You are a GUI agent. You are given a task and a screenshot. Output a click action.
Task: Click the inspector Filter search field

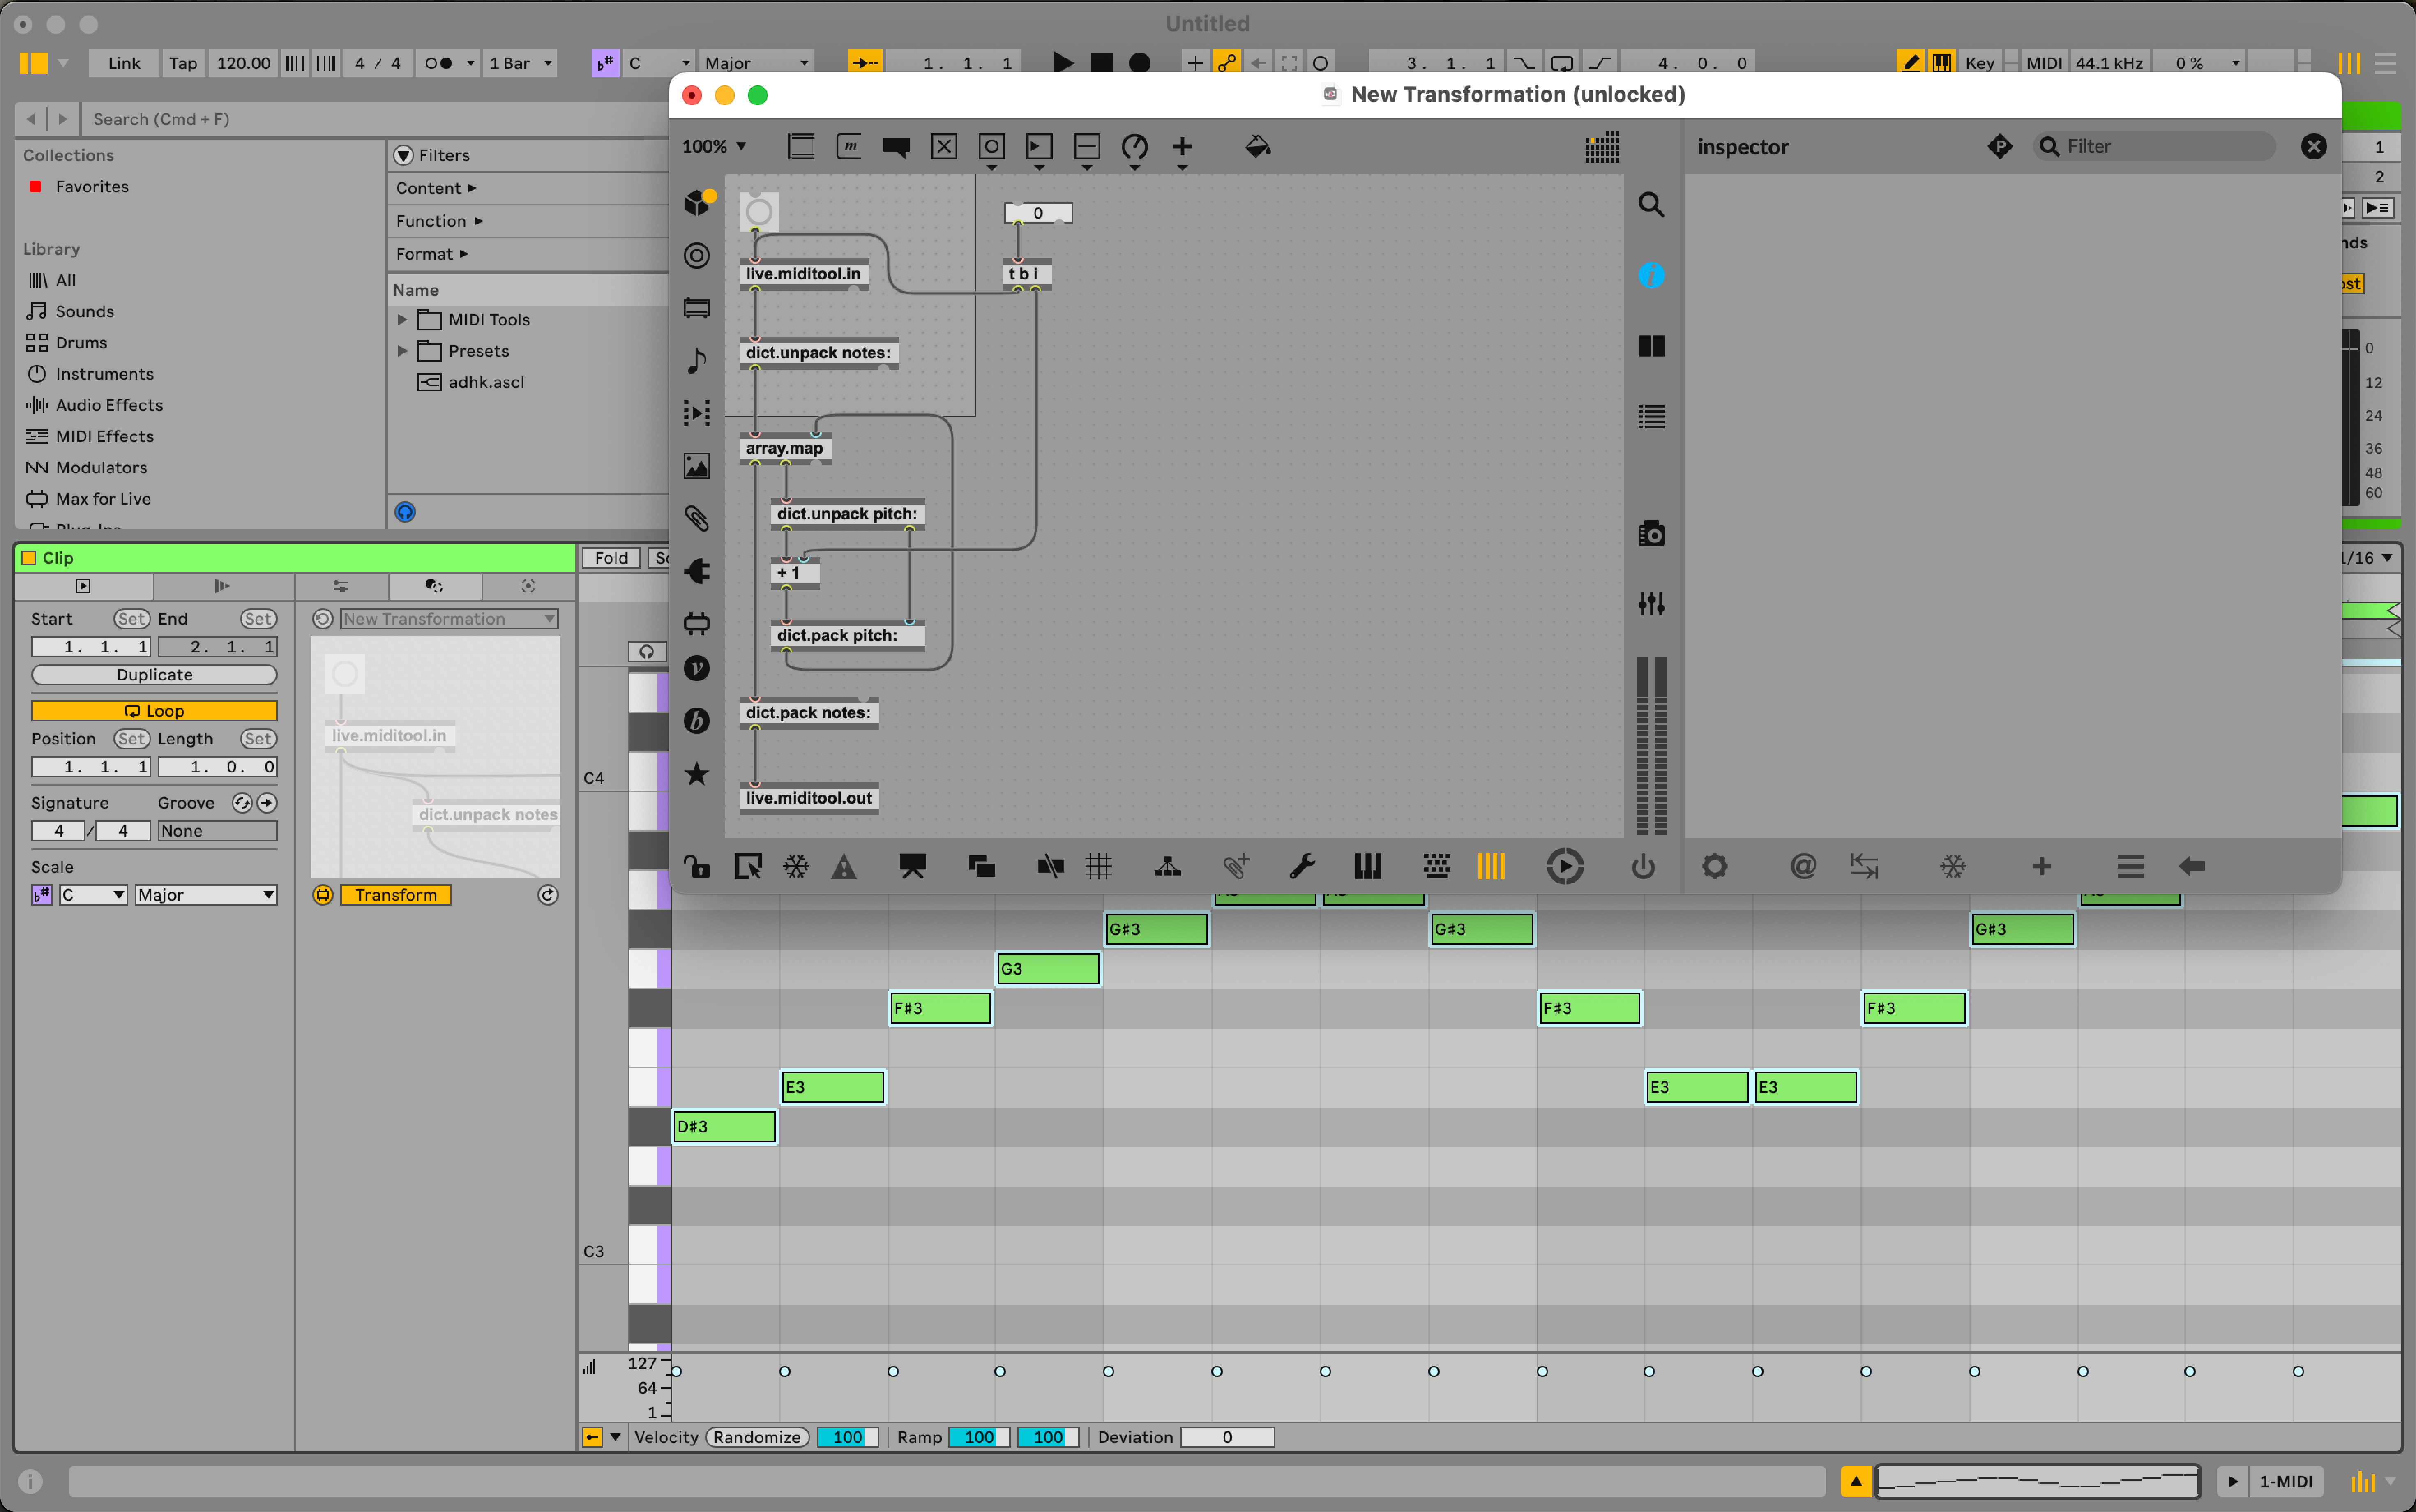(x=2155, y=147)
